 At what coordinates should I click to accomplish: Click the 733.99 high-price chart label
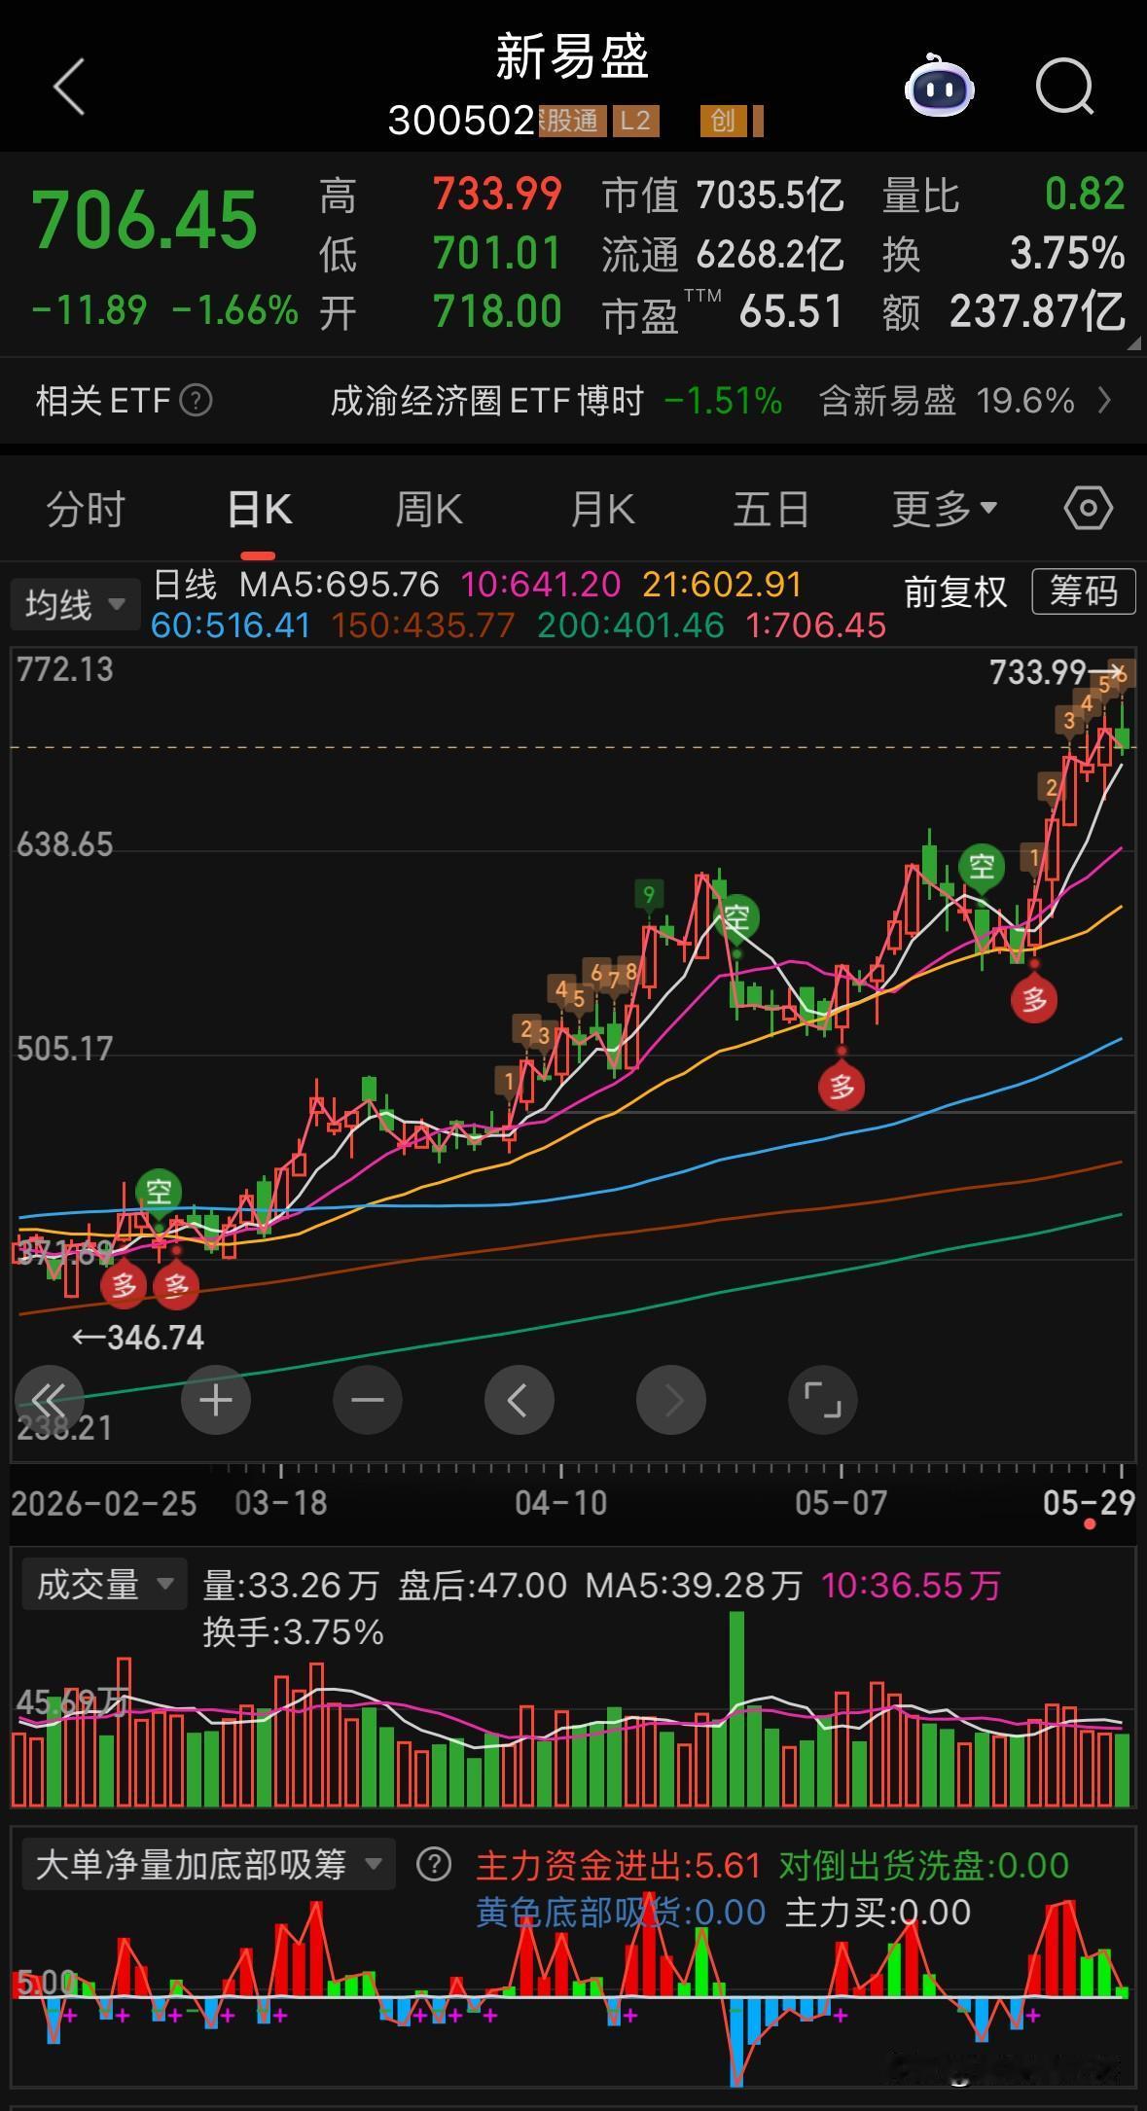(1037, 672)
